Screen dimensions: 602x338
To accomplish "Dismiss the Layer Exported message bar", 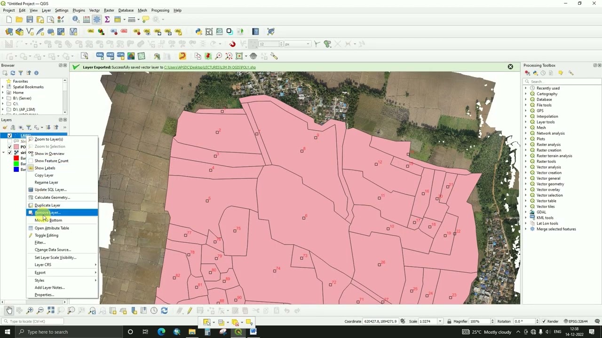I will tap(510, 67).
